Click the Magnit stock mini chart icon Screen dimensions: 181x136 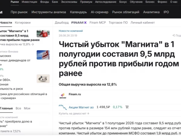click(63, 107)
